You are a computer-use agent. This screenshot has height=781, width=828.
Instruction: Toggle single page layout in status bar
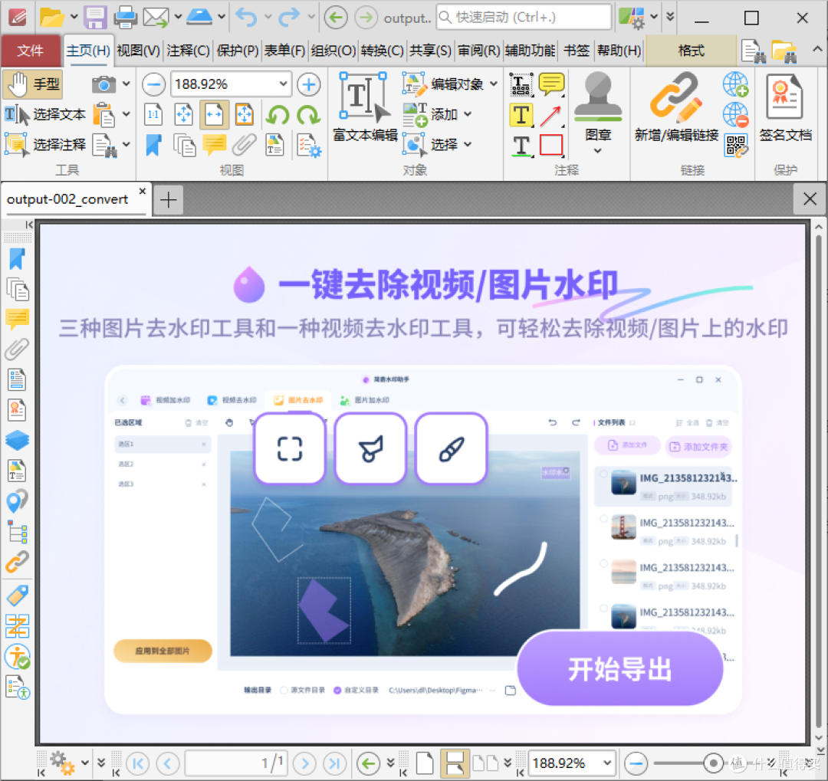click(x=425, y=763)
